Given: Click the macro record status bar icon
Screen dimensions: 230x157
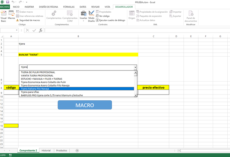Looking at the screenshot, I should point(10,155).
